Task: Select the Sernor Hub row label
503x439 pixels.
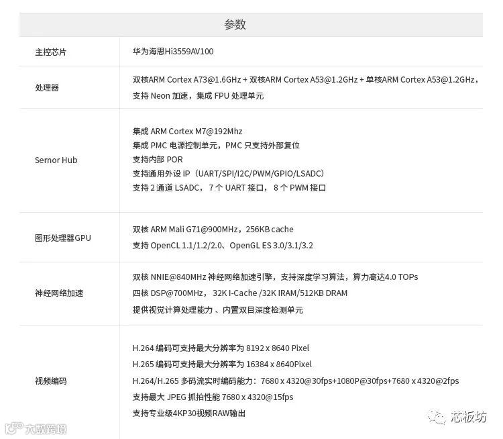Action: pos(56,160)
